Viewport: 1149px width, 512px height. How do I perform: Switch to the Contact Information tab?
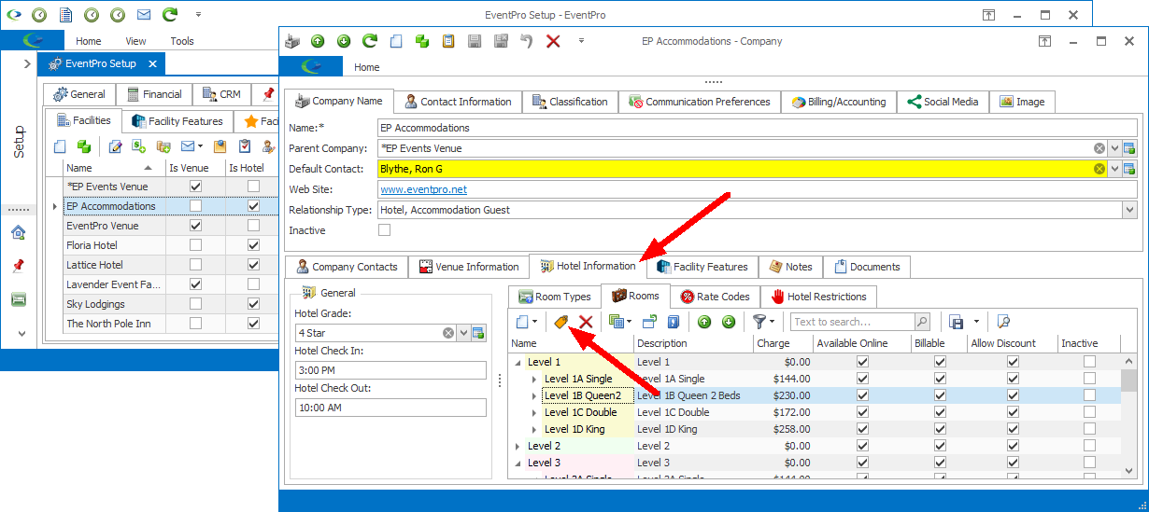458,102
